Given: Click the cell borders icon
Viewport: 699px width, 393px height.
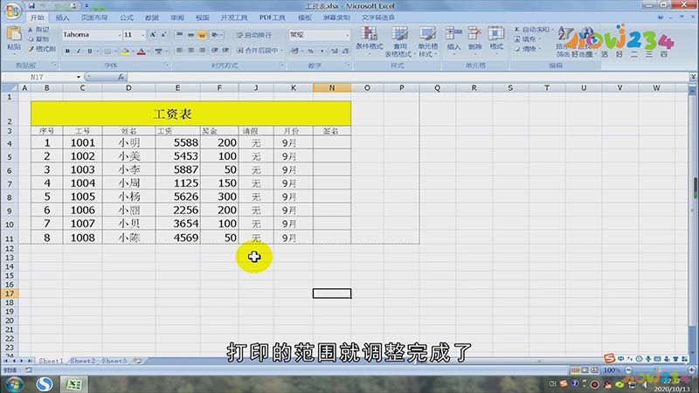Looking at the screenshot, I should click(x=107, y=52).
